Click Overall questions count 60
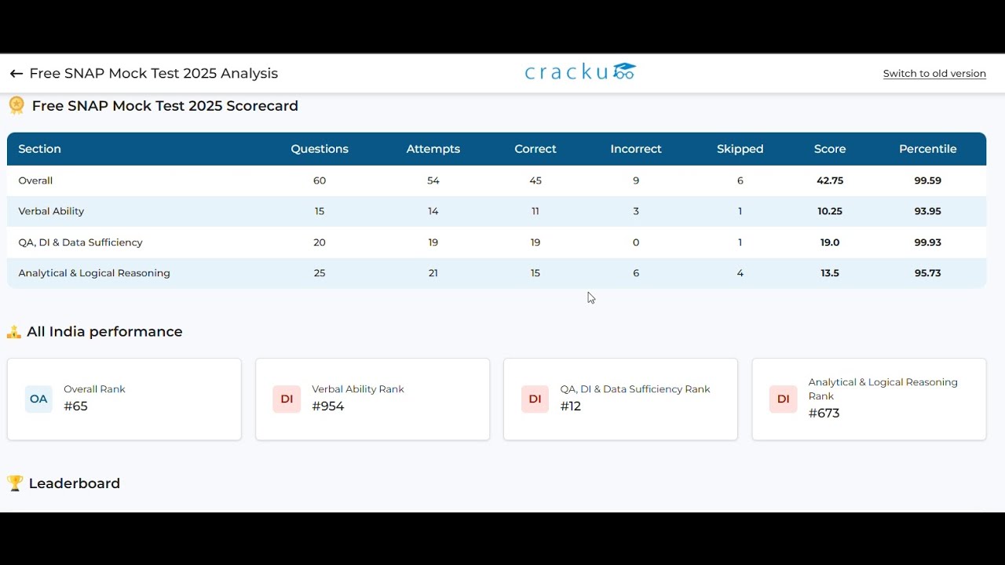 coord(320,180)
